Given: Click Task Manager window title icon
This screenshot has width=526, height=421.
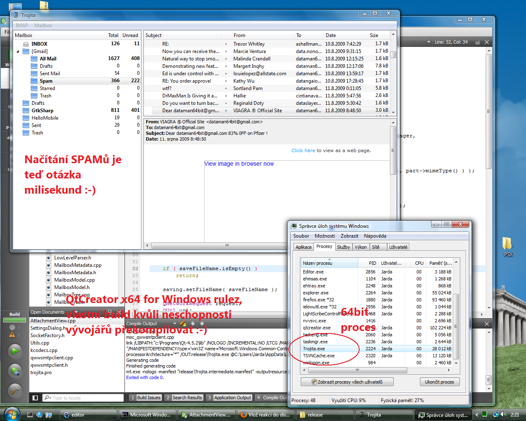Looking at the screenshot, I should coord(294,226).
